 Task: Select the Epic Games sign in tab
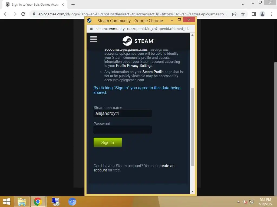[x=35, y=5]
